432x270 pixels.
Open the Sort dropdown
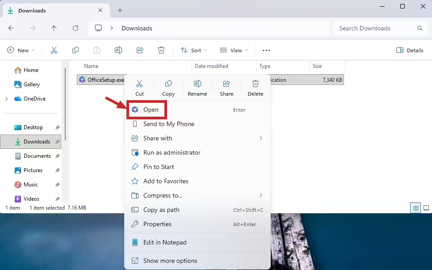[x=194, y=51]
